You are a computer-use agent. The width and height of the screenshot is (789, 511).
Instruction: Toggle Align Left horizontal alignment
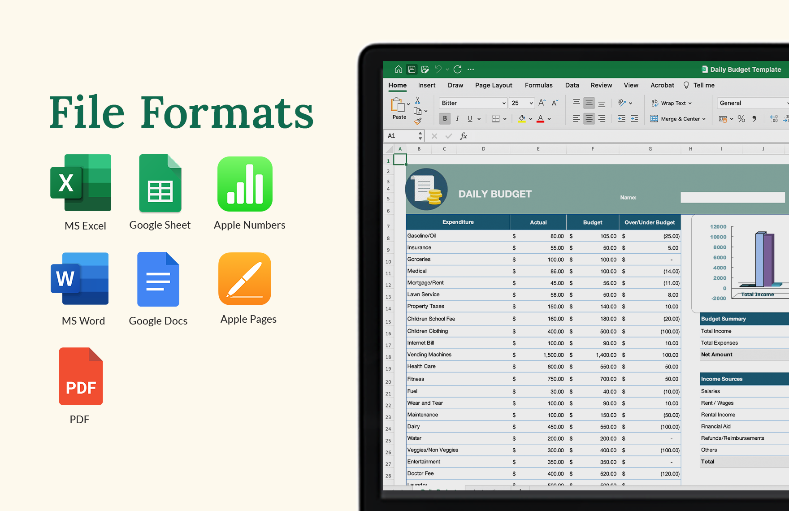click(577, 118)
